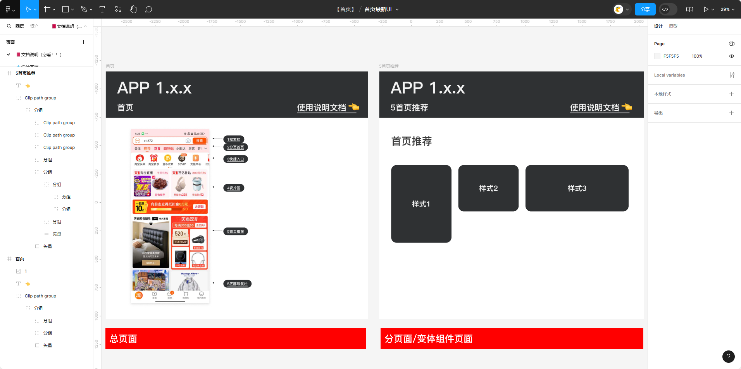Toggle Dev Mode with the code switch
Image resolution: width=741 pixels, height=369 pixels.
667,9
